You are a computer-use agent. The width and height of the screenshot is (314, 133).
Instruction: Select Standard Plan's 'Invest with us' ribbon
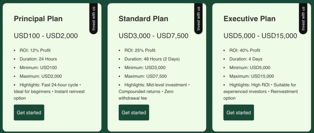click(198, 18)
